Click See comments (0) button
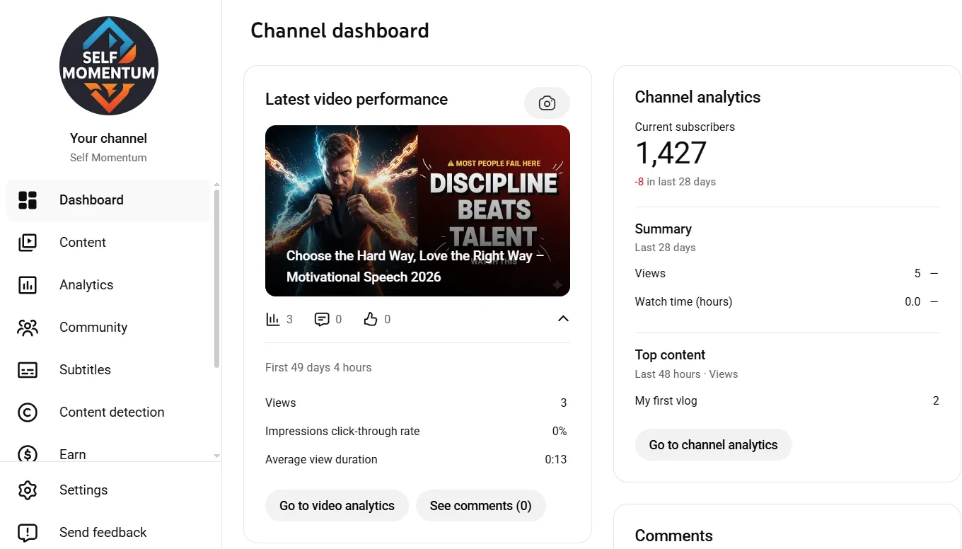This screenshot has width=962, height=549. pyautogui.click(x=481, y=506)
